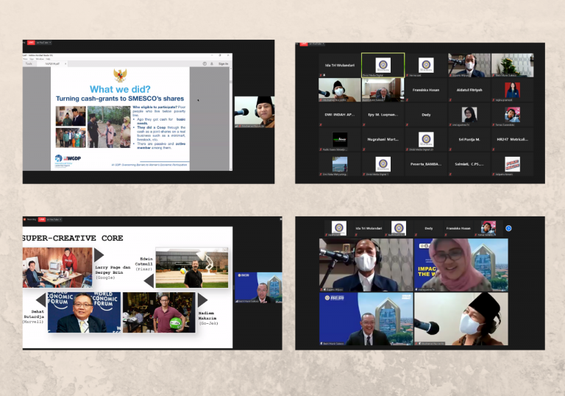
Task: Click Garuda emblem on 'What we did' slide
Action: pyautogui.click(x=120, y=75)
